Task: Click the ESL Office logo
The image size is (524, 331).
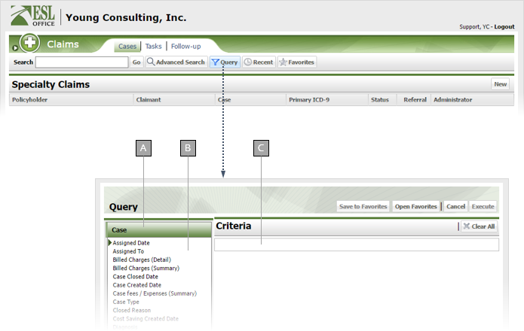Action: (x=34, y=16)
